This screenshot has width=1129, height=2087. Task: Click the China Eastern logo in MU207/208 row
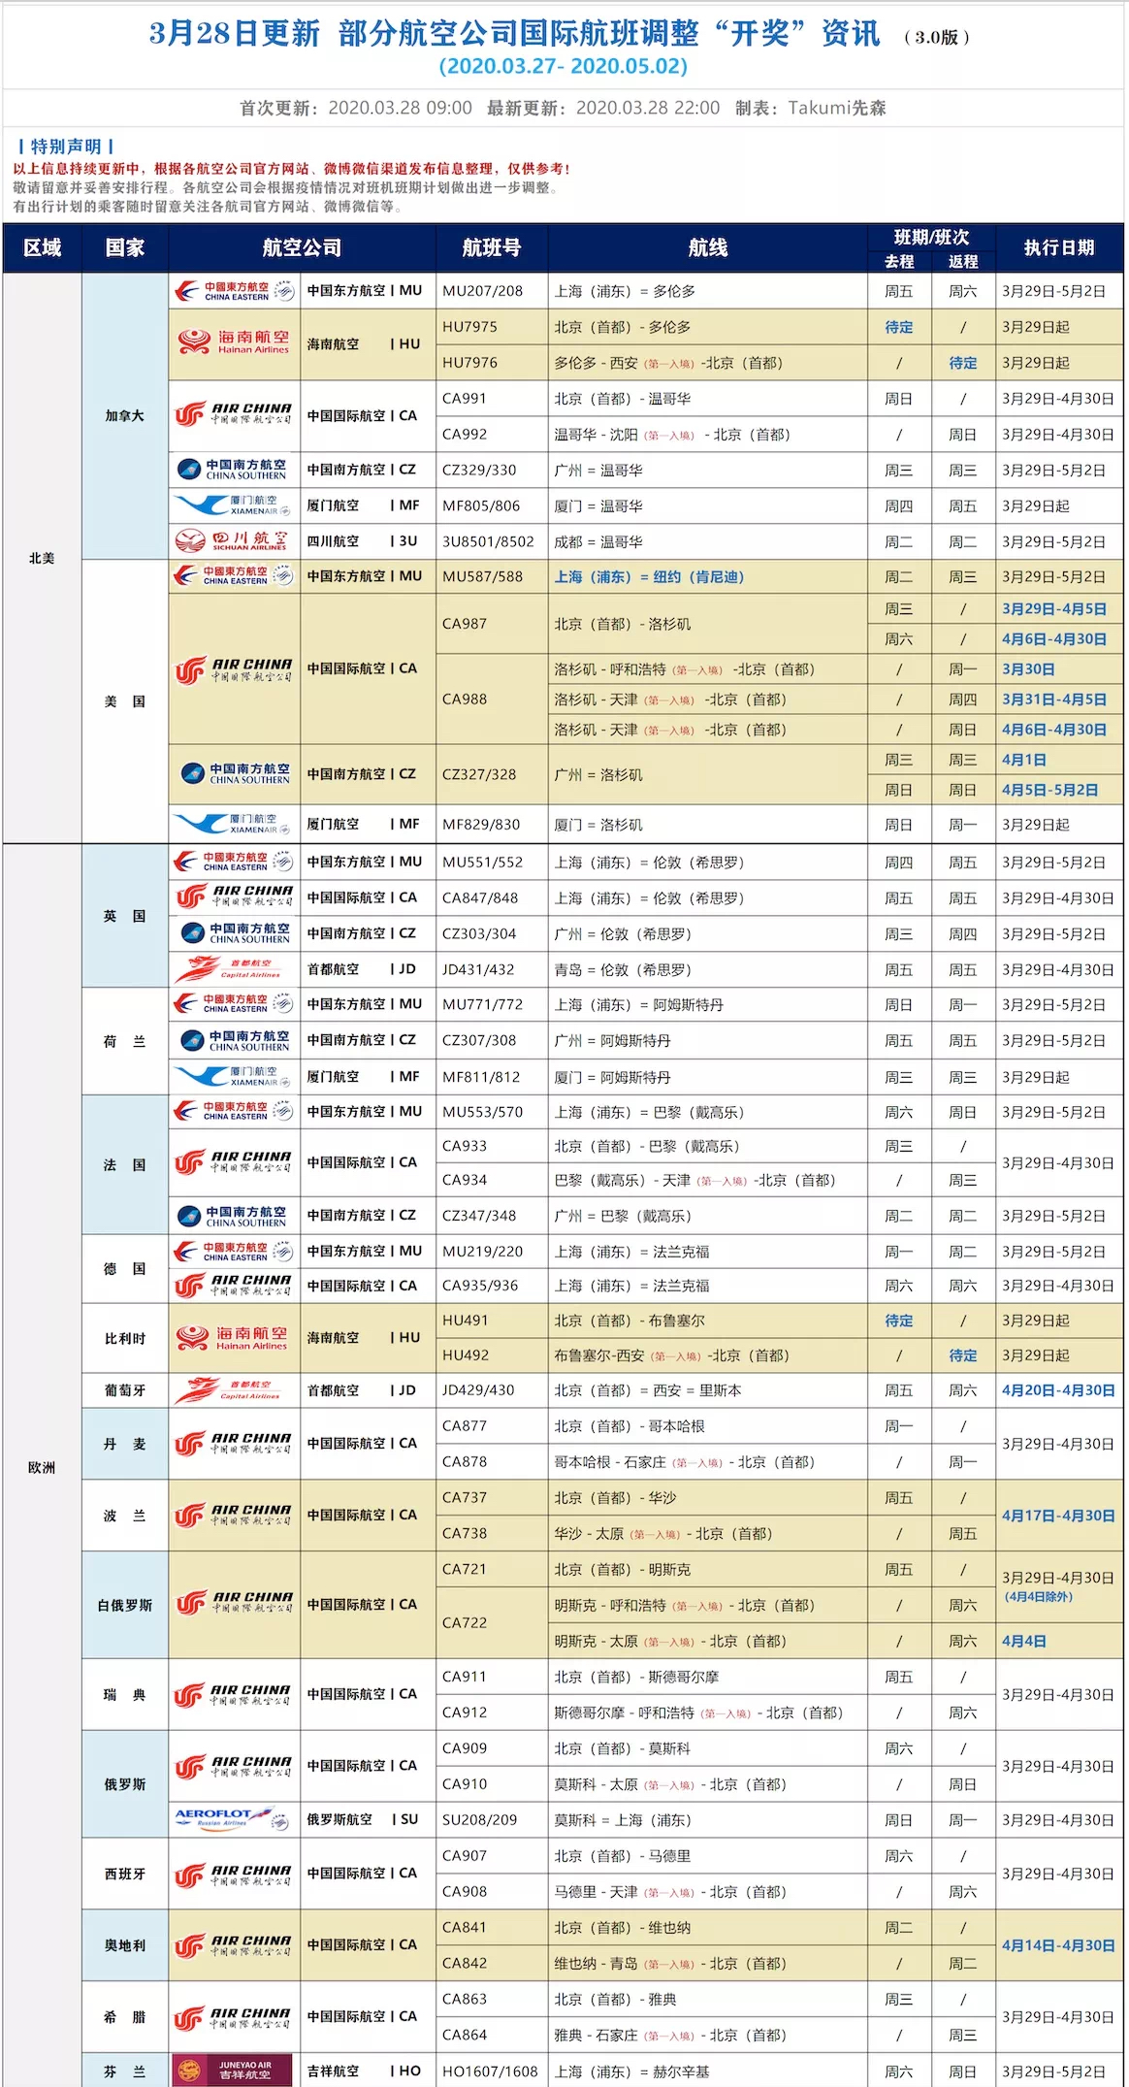234,291
